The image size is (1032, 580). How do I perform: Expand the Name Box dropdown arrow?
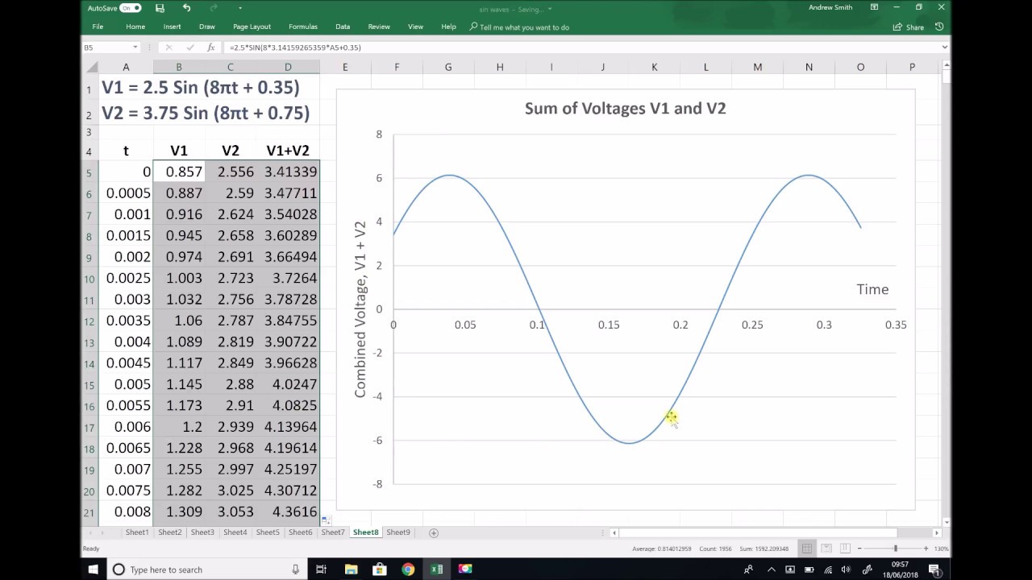click(135, 48)
